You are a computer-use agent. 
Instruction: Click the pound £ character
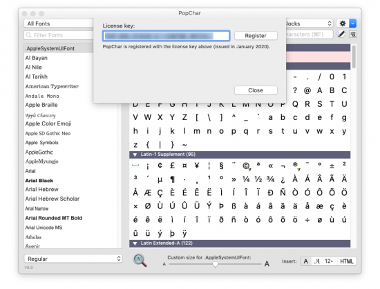click(x=172, y=166)
